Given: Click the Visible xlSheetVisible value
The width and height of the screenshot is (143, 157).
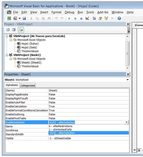Looking at the screenshot, I should tap(89, 138).
